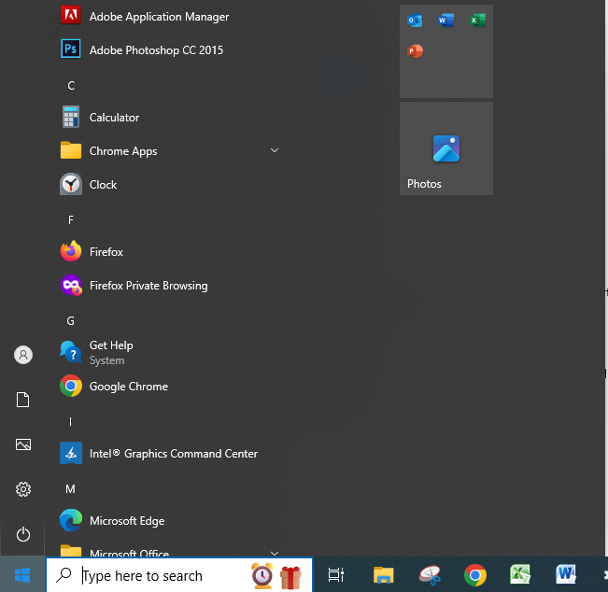Open Word from the Office tile group
608x592 pixels.
point(445,21)
